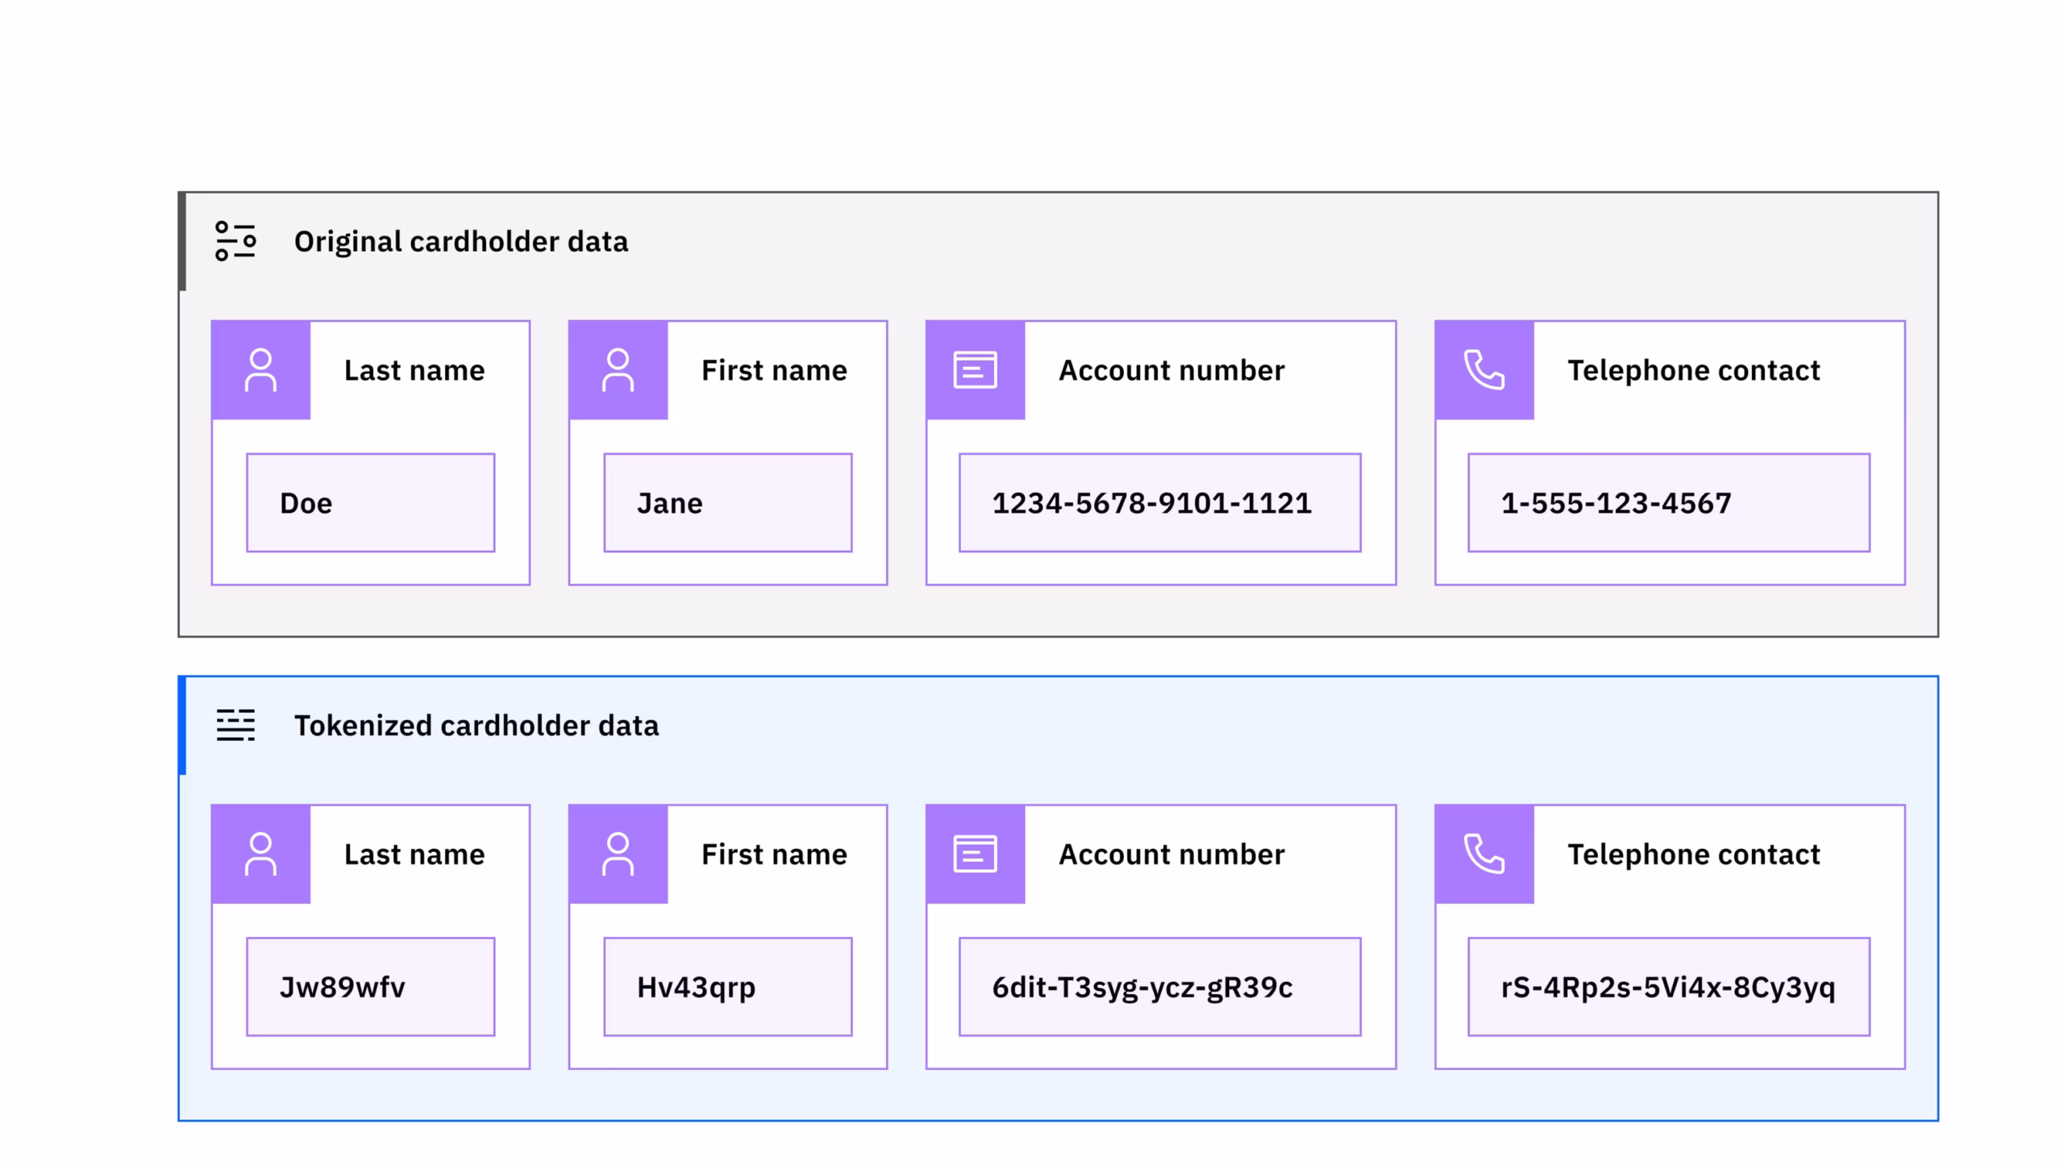Click the 1-555-123-4567 telephone field

[x=1668, y=503]
